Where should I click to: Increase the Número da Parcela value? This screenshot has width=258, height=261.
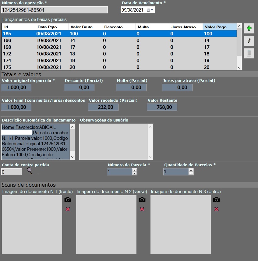click(x=135, y=170)
